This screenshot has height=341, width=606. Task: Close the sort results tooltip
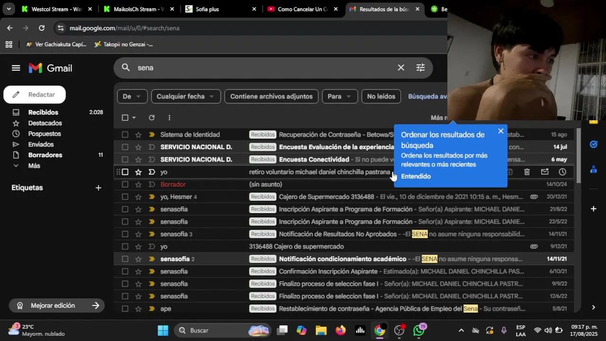click(x=500, y=131)
